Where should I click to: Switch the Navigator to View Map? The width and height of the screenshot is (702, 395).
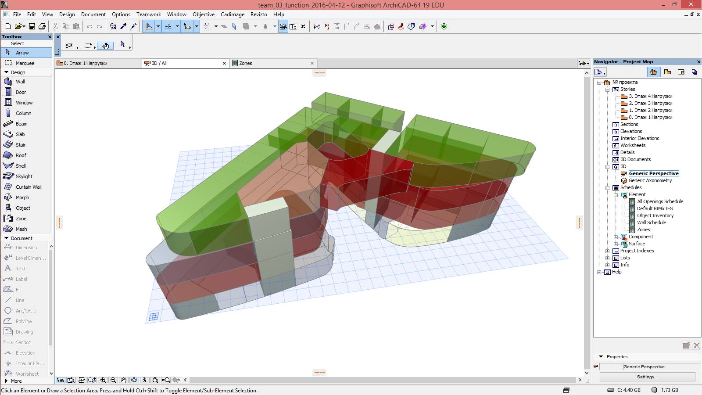[x=667, y=72]
